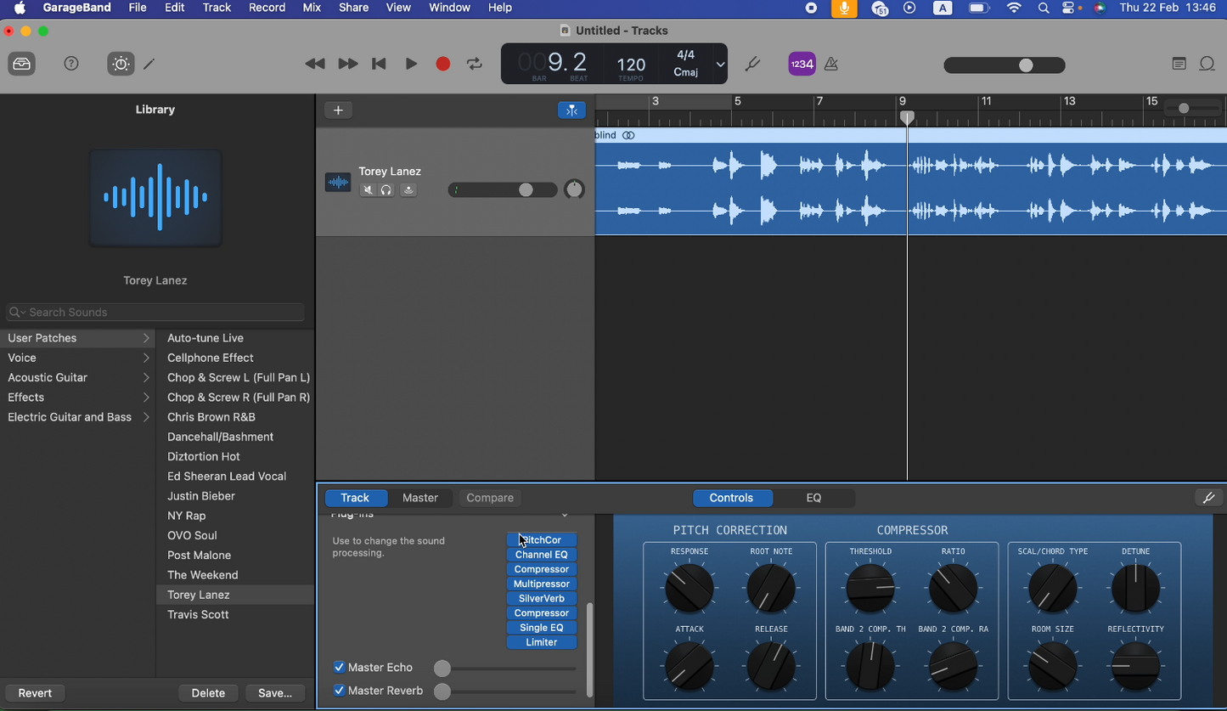Open the Track menu in menu bar
The width and height of the screenshot is (1227, 711).
(x=217, y=8)
